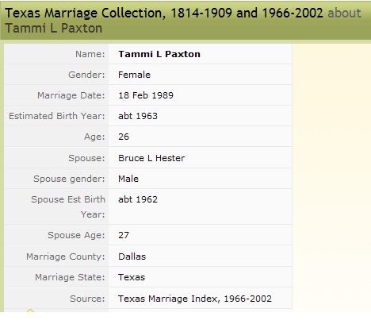Click the Marriage Date field label

coord(71,95)
